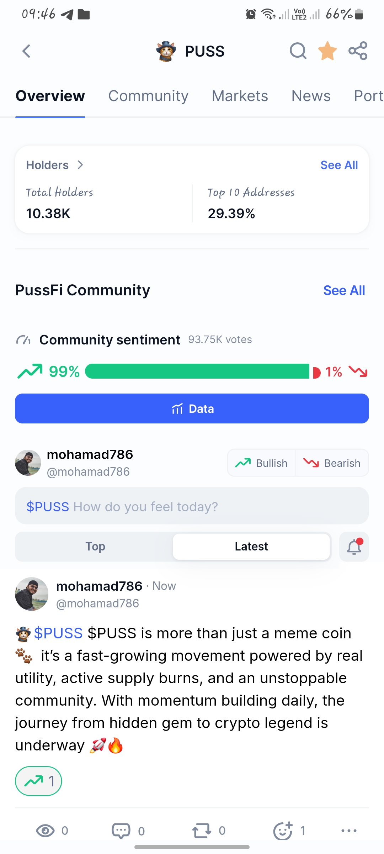Tap See All for PussFi Community
Screen dimensions: 384x854
[x=344, y=290]
